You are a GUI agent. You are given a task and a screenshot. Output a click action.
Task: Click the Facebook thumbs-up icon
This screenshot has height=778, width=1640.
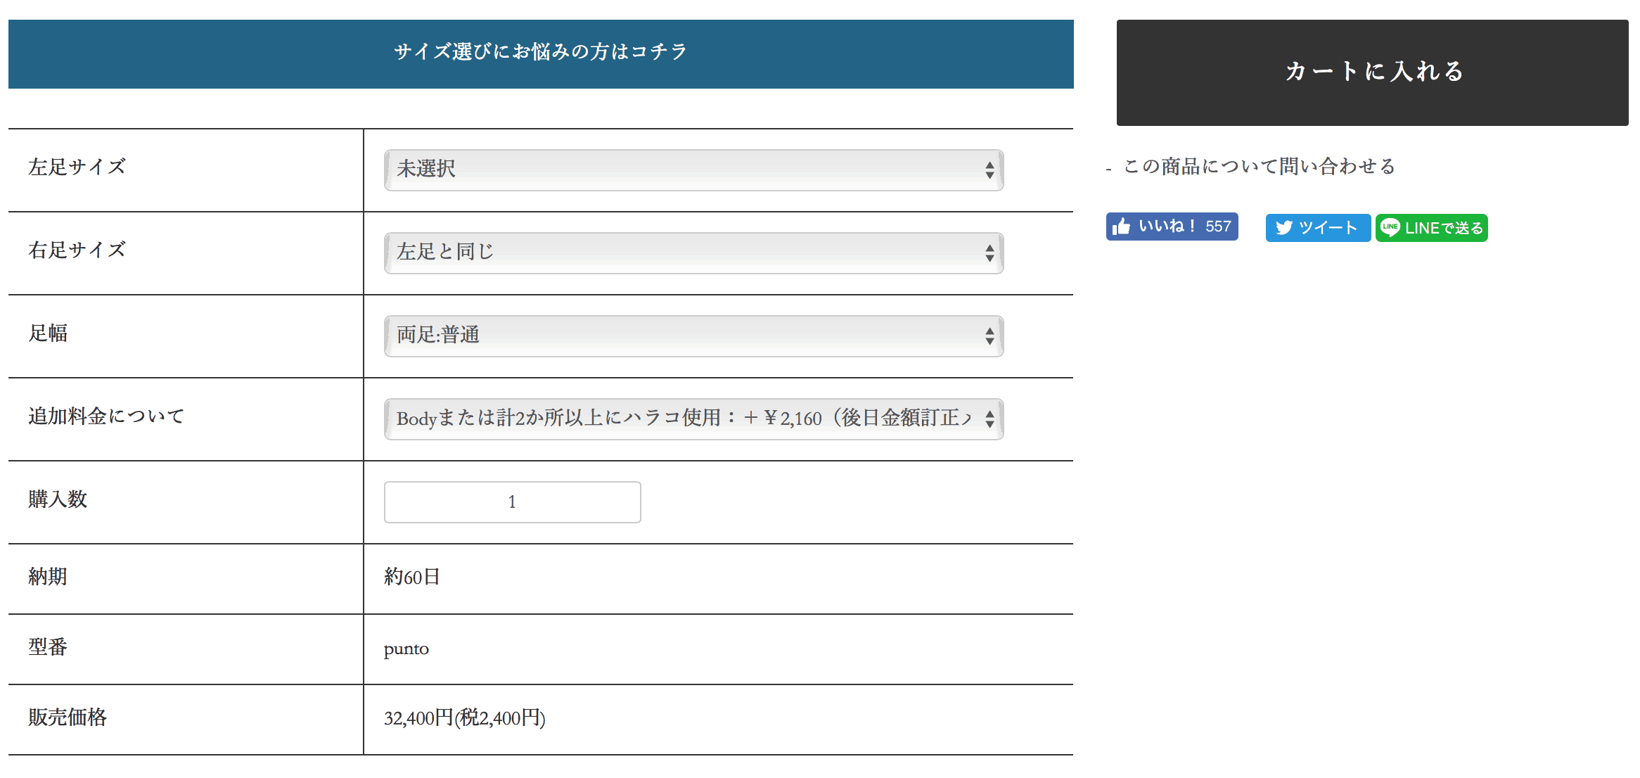click(1122, 227)
